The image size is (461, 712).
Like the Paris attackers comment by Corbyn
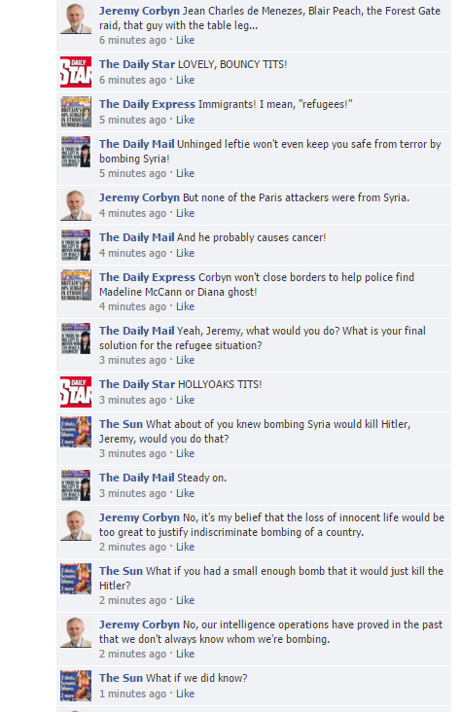tap(185, 213)
